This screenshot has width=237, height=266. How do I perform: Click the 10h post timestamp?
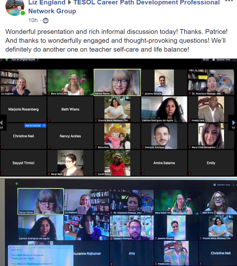click(x=33, y=21)
